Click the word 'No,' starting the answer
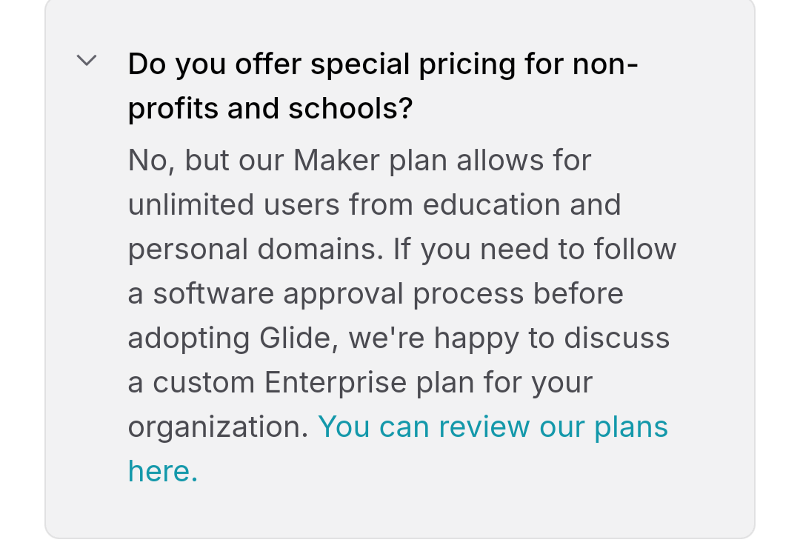The height and width of the screenshot is (545, 800). (x=152, y=161)
